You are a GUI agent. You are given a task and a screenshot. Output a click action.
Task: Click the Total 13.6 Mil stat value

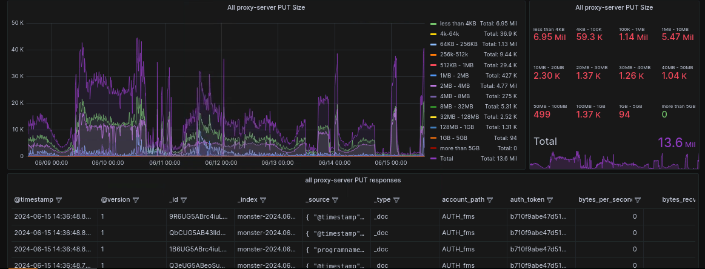(677, 142)
